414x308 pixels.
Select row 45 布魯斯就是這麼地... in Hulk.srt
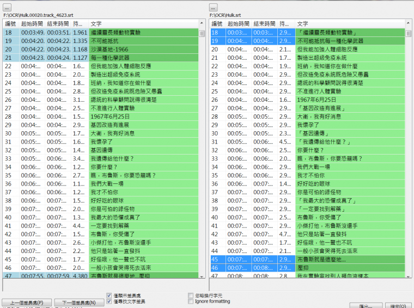(x=307, y=260)
